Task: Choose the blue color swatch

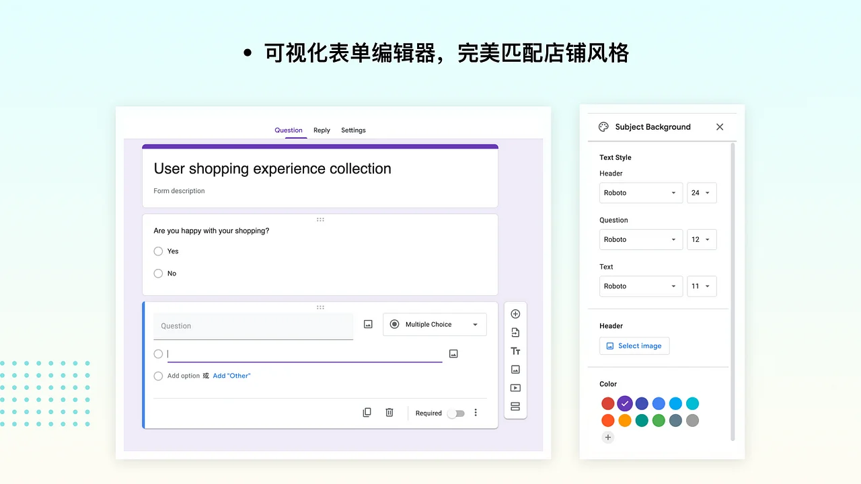Action: pyautogui.click(x=659, y=403)
